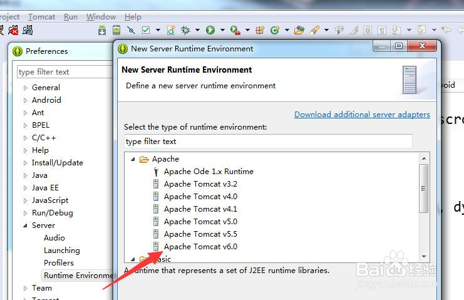Click runtime list scrollbar thumb

point(424,188)
